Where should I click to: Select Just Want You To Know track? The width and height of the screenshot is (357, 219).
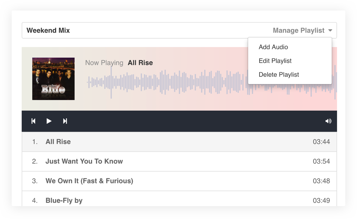179,161
